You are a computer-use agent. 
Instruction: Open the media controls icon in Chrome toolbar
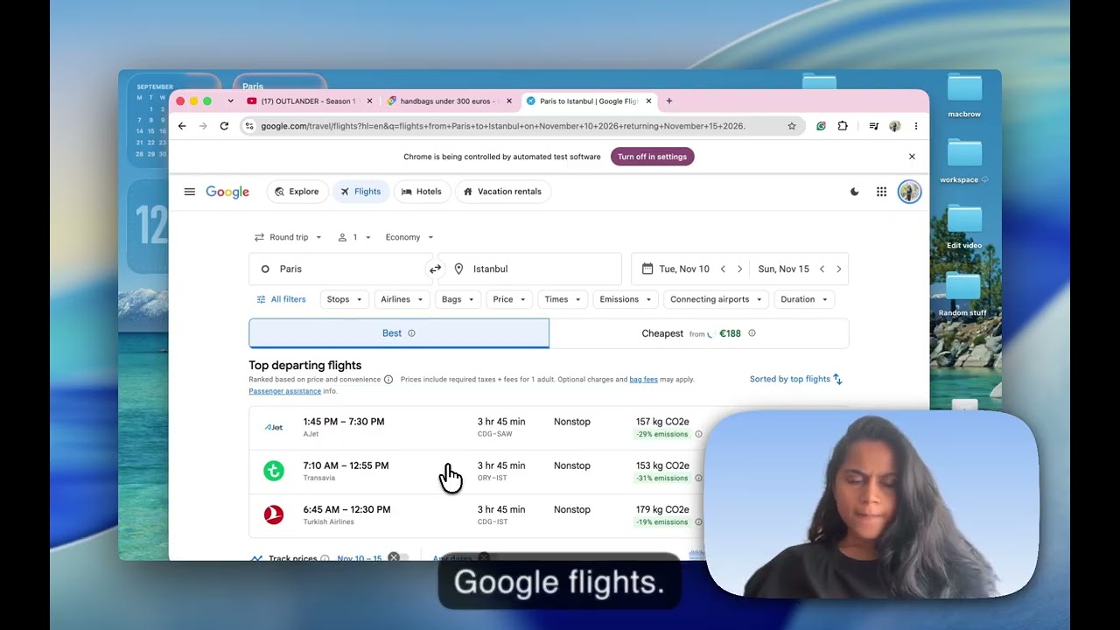click(873, 126)
